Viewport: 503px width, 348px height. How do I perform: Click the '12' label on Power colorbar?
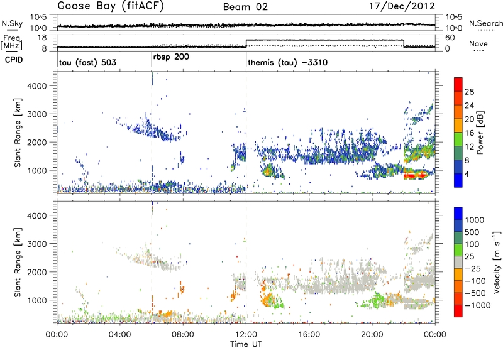469,147
